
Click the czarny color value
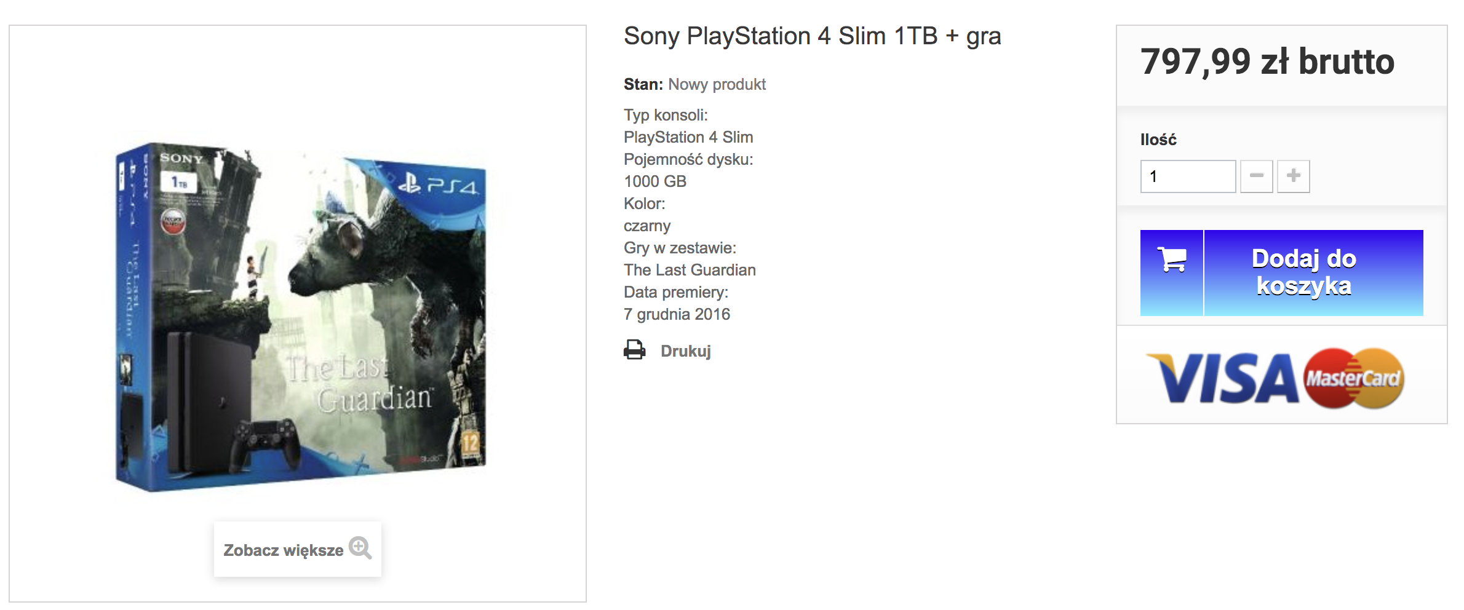(647, 226)
